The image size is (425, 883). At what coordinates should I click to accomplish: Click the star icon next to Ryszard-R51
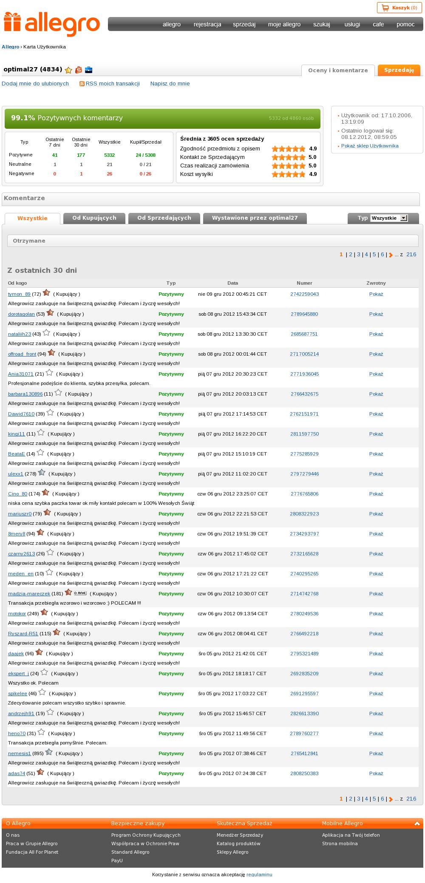pyautogui.click(x=57, y=632)
